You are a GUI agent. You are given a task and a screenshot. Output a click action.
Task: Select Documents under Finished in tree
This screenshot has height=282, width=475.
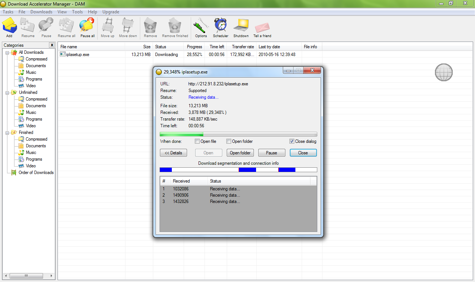pyautogui.click(x=36, y=146)
